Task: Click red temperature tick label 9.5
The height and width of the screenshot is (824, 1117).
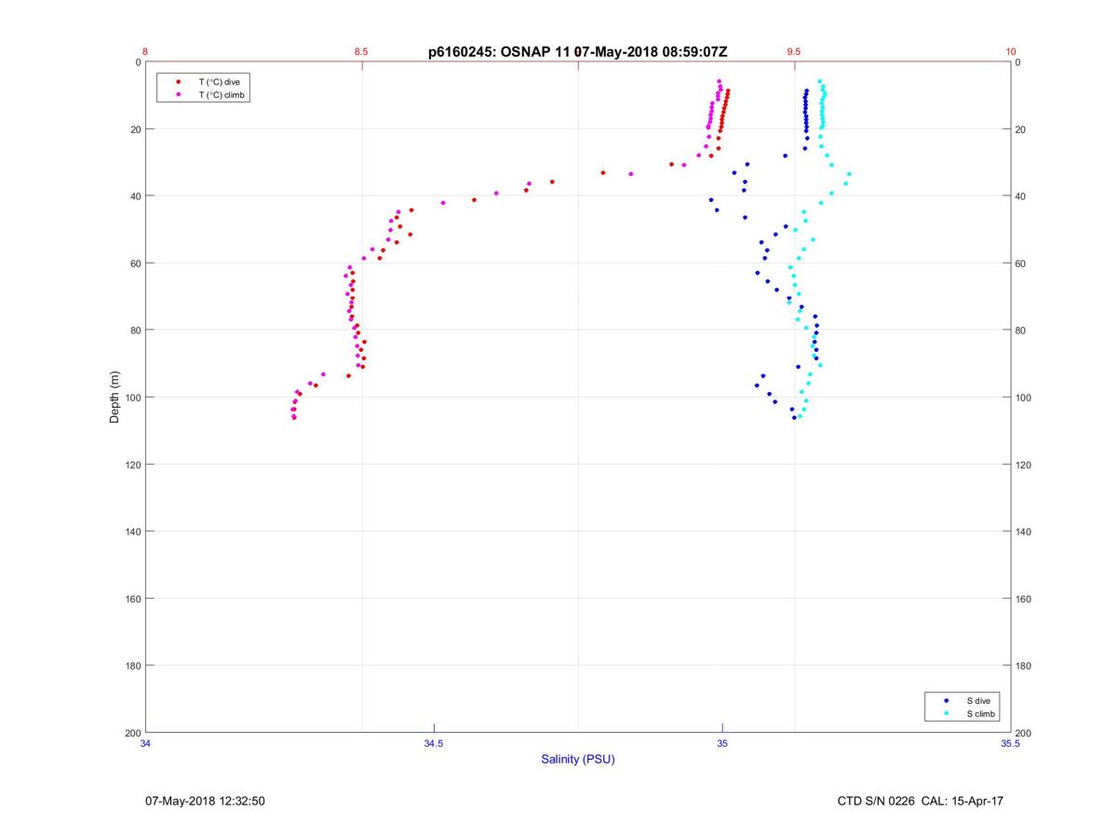Action: pyautogui.click(x=793, y=52)
